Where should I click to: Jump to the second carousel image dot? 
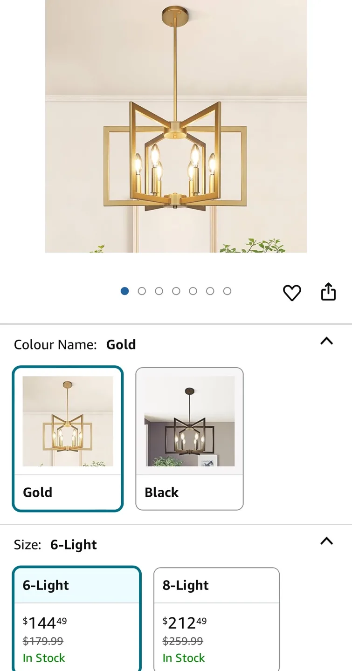coord(142,290)
